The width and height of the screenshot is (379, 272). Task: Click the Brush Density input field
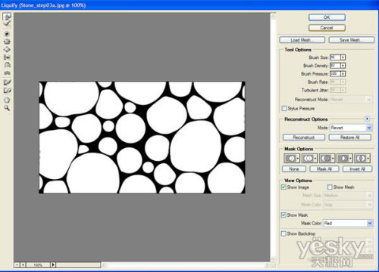coord(335,66)
